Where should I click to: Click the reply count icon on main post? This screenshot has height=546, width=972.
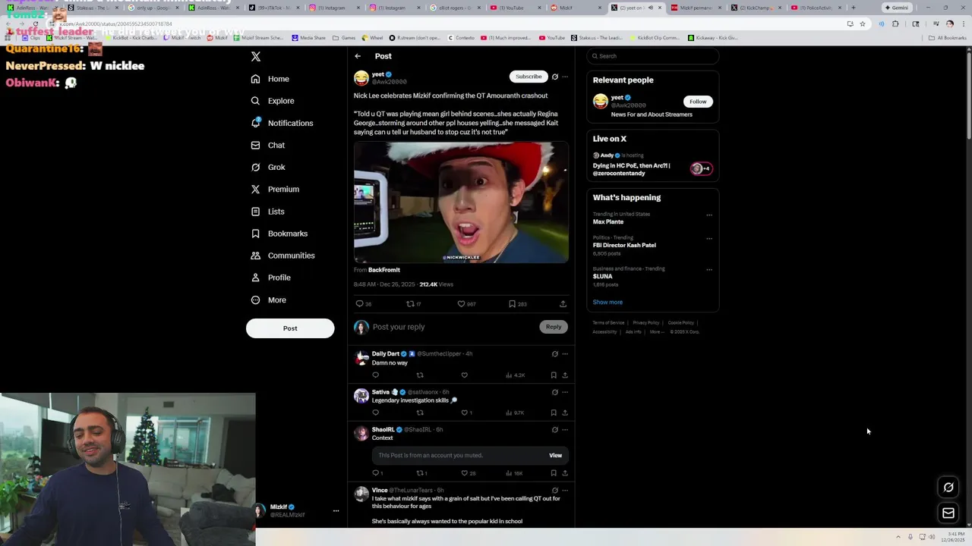point(360,303)
